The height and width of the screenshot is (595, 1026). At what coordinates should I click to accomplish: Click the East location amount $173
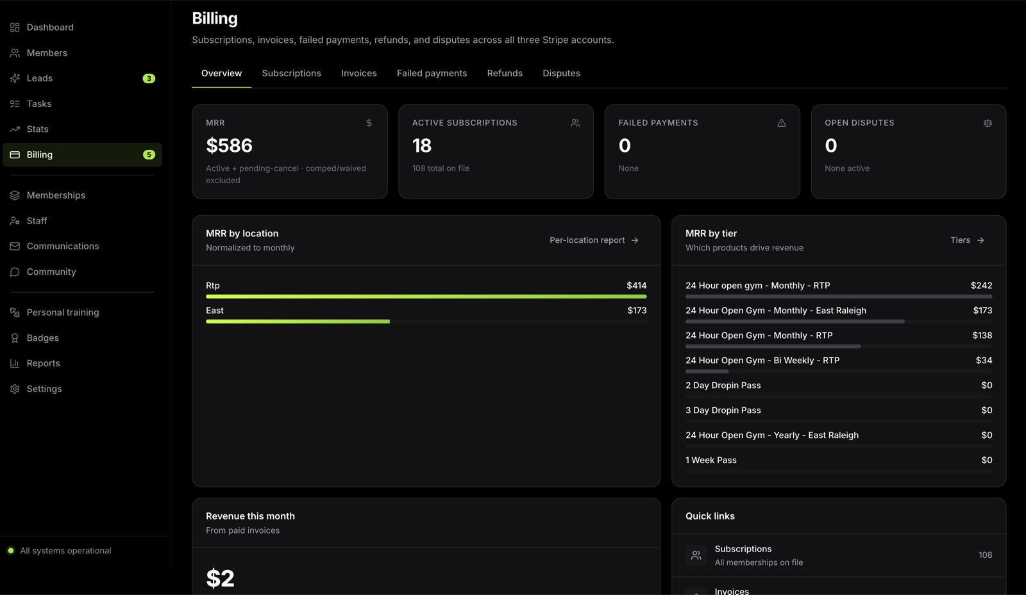click(637, 311)
